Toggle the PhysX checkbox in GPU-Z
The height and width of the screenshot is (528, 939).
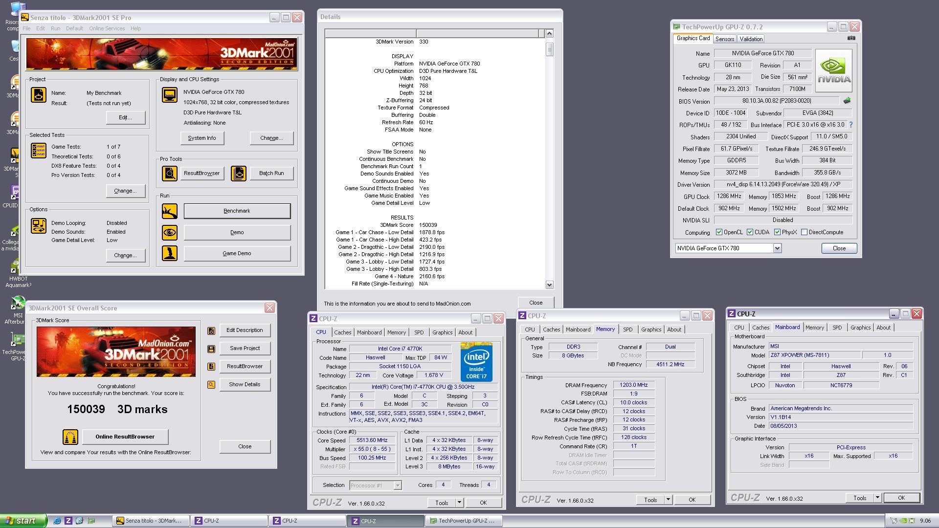[777, 232]
